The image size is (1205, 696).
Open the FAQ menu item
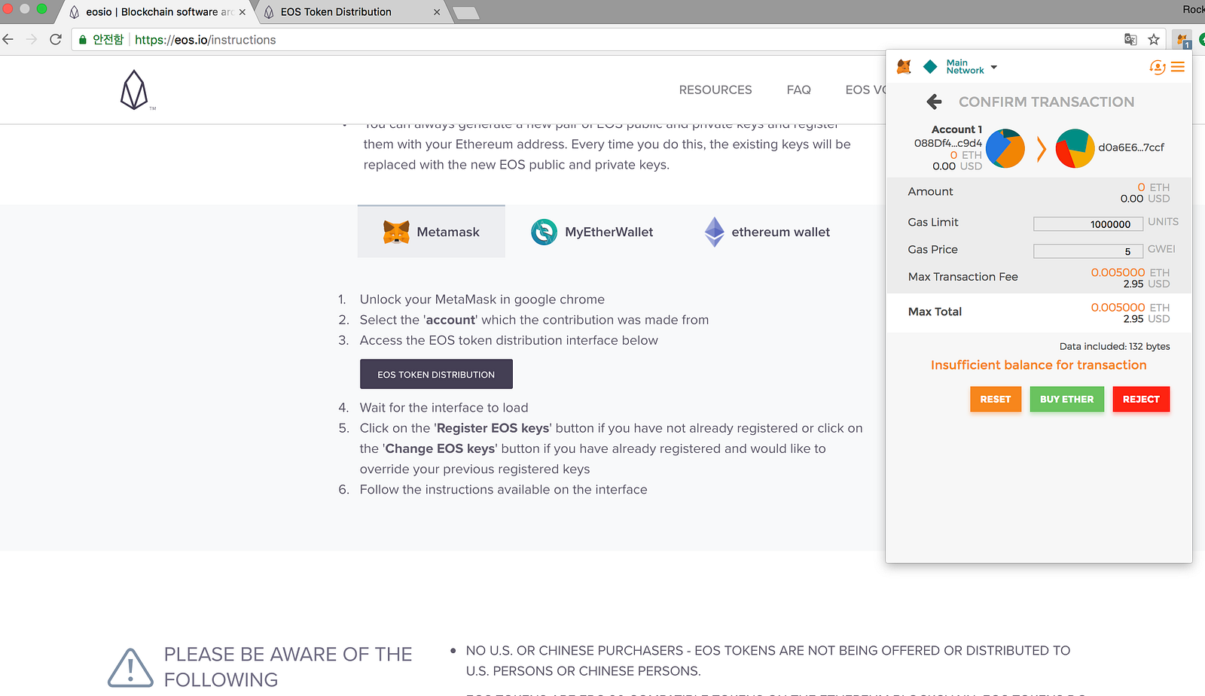[799, 90]
